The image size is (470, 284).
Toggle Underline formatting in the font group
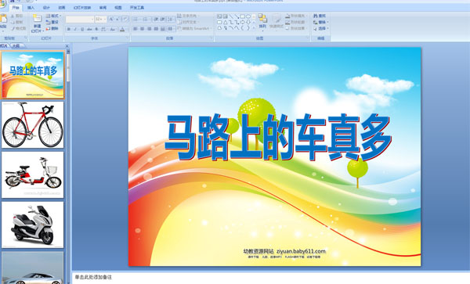(x=82, y=29)
